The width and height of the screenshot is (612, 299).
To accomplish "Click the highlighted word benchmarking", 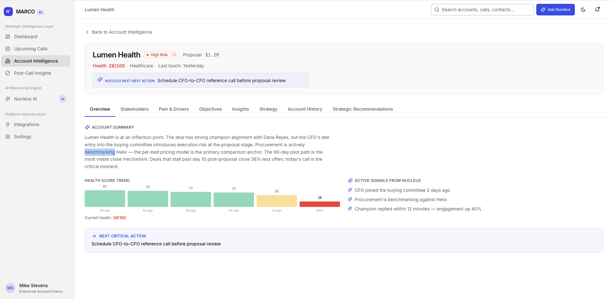I will click(x=100, y=152).
